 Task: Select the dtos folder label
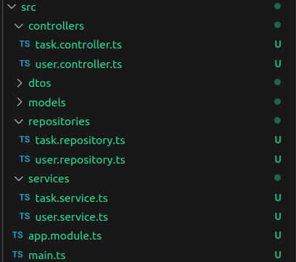coord(40,83)
